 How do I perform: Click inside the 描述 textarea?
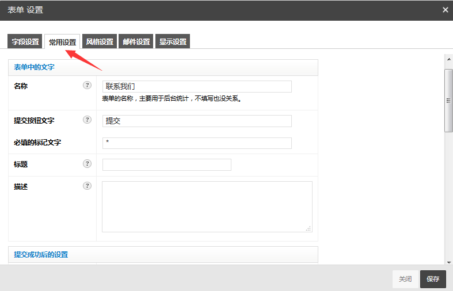[x=207, y=206]
